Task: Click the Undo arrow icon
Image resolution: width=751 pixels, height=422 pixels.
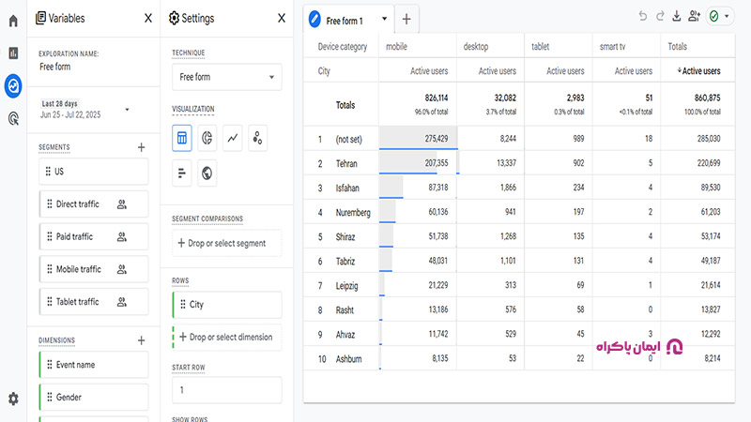Action: tap(643, 16)
